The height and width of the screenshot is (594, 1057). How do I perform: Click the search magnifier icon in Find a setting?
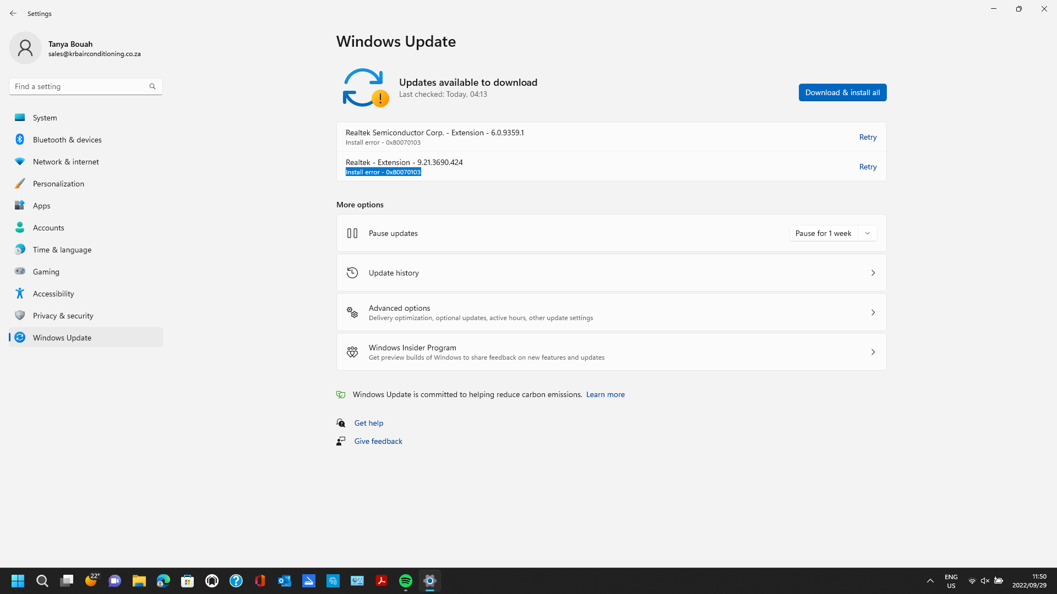152,86
